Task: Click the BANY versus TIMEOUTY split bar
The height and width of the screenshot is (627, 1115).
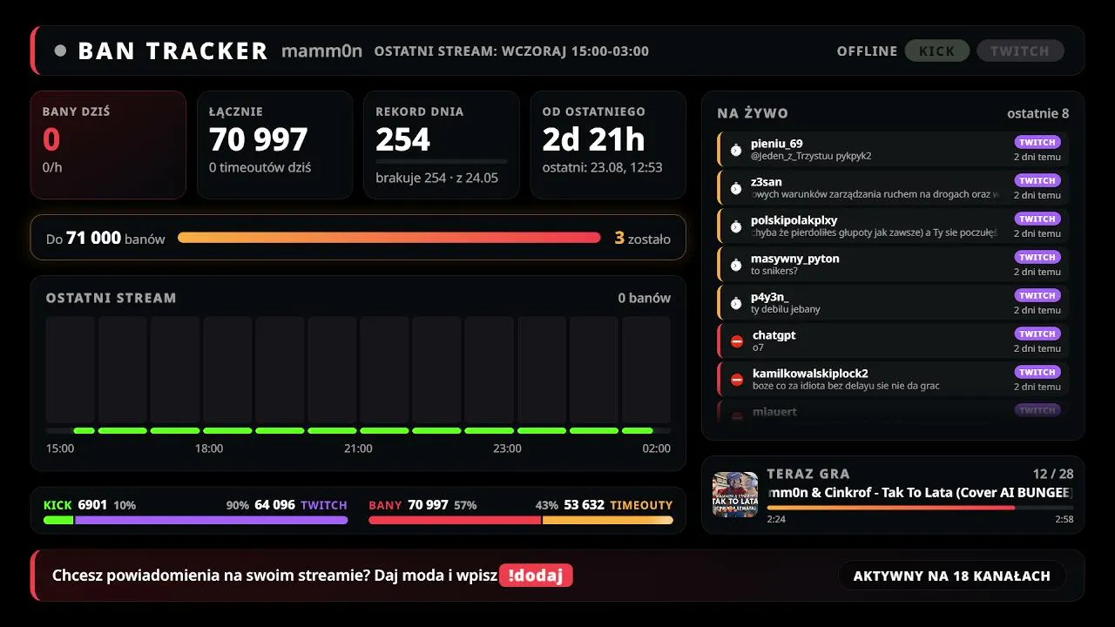Action: pyautogui.click(x=521, y=520)
